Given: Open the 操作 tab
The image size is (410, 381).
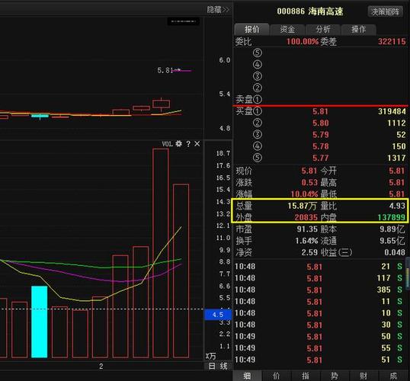Looking at the screenshot, I should (358, 29).
